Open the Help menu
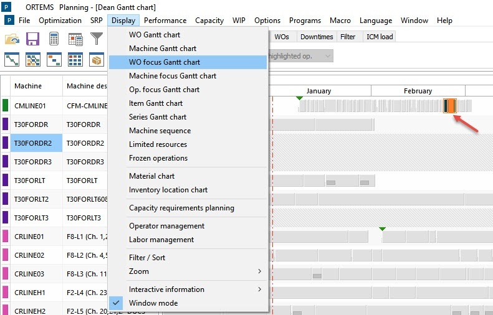 pos(444,21)
